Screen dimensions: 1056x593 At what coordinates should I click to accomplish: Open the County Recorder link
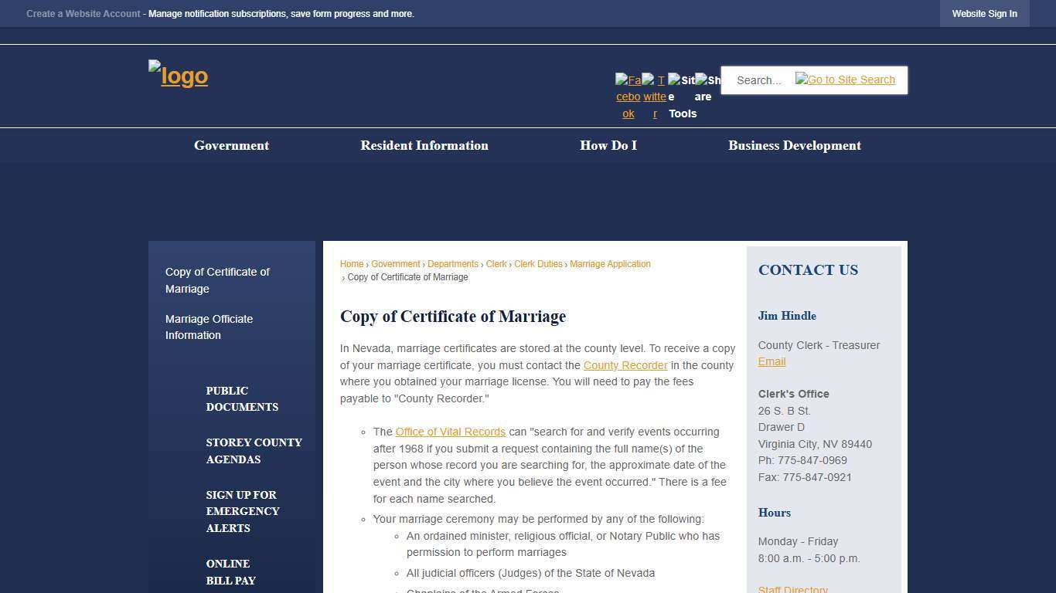625,365
